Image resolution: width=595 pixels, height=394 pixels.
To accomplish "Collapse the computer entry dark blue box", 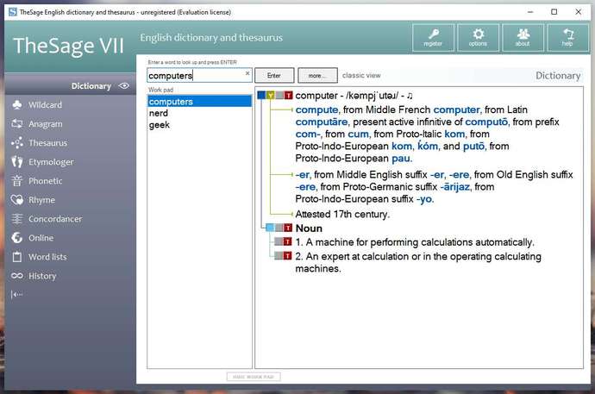I will tap(261, 96).
